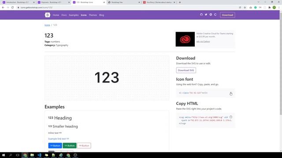Open Visual Studio Code from the taskbar
This screenshot has height=158, width=282.
click(39, 155)
